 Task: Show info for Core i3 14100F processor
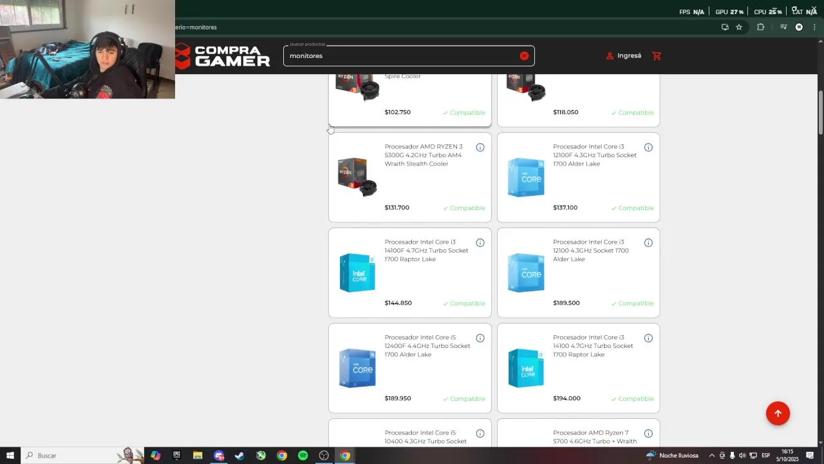click(x=480, y=243)
